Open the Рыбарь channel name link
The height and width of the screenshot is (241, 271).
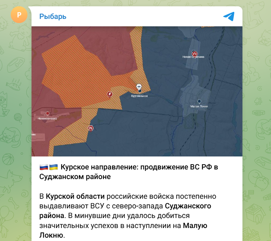(53, 17)
